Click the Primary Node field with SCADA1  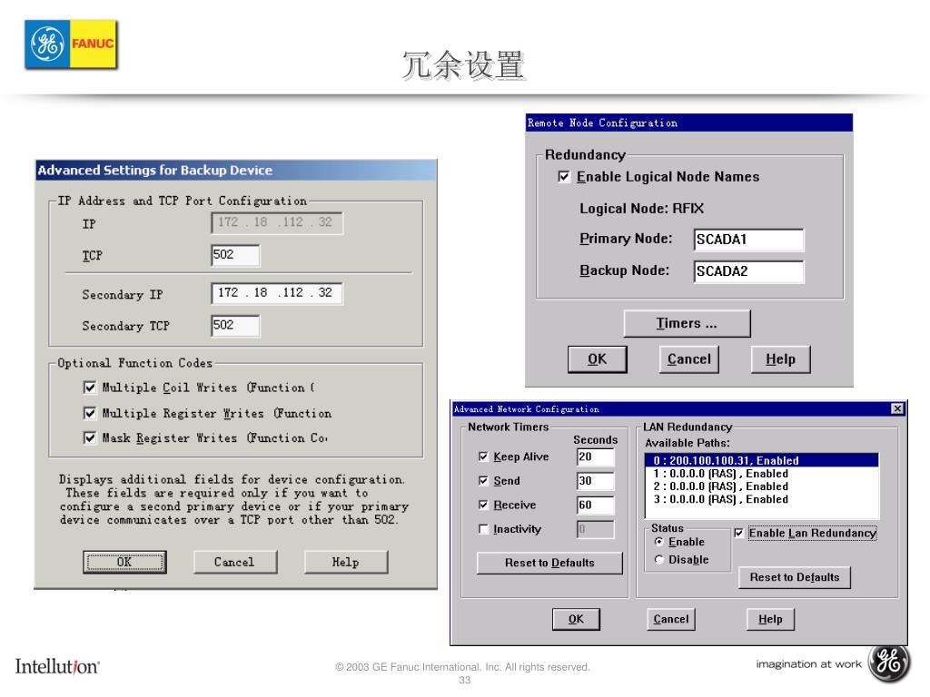tap(748, 240)
